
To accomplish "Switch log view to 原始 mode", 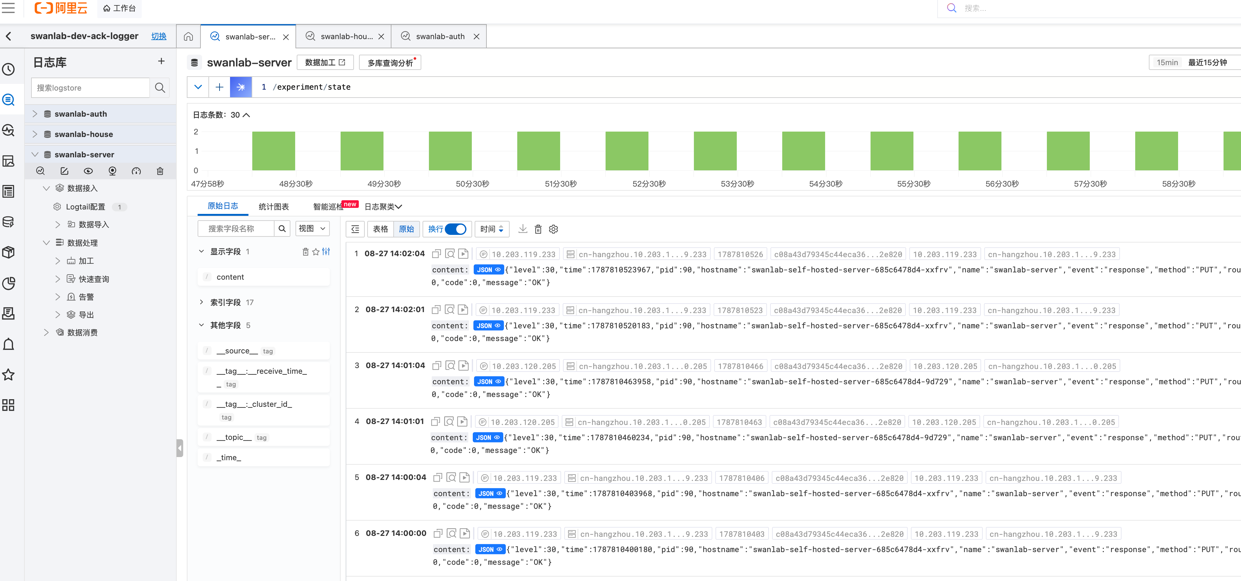I will coord(407,229).
